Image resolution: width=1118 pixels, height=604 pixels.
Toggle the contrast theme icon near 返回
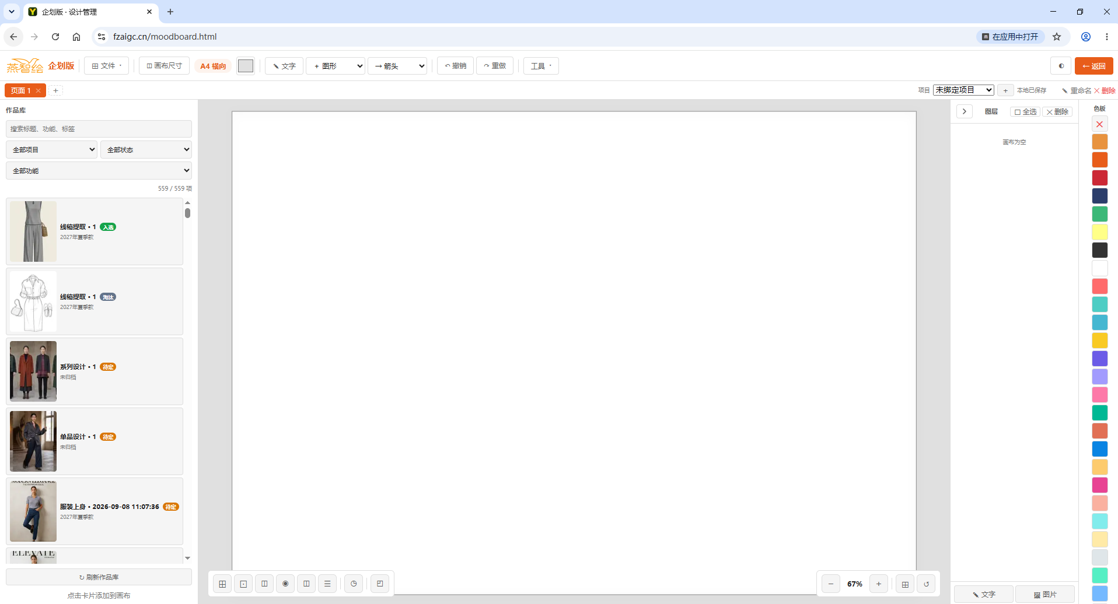pos(1061,66)
